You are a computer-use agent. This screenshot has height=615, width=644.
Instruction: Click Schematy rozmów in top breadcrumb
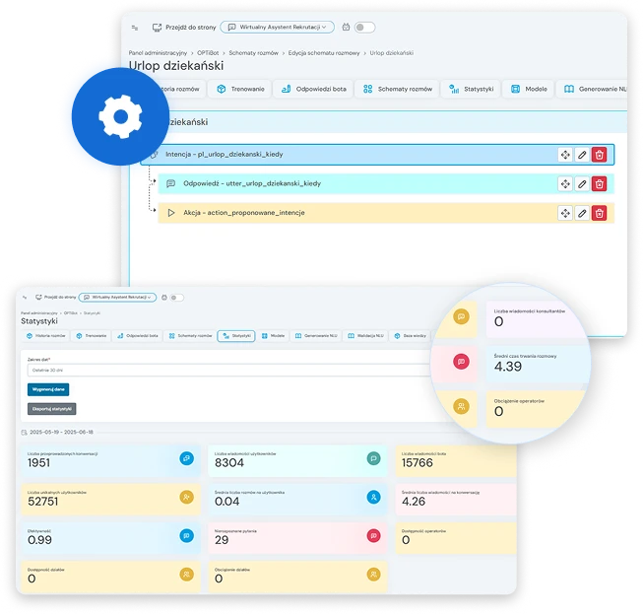pos(252,51)
